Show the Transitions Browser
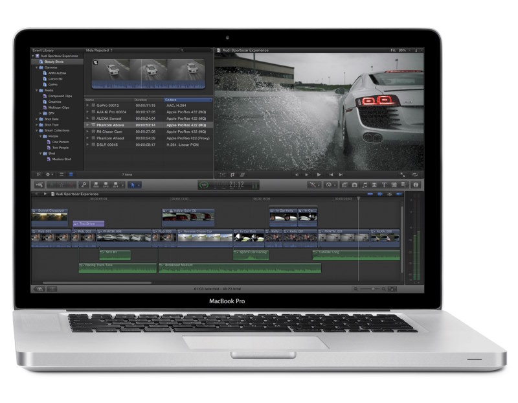Screen dimensions: 518x403 [x=374, y=185]
